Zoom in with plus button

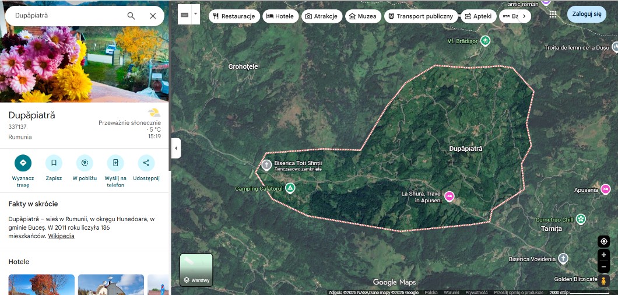click(604, 255)
